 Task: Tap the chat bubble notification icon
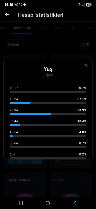click(24, 5)
